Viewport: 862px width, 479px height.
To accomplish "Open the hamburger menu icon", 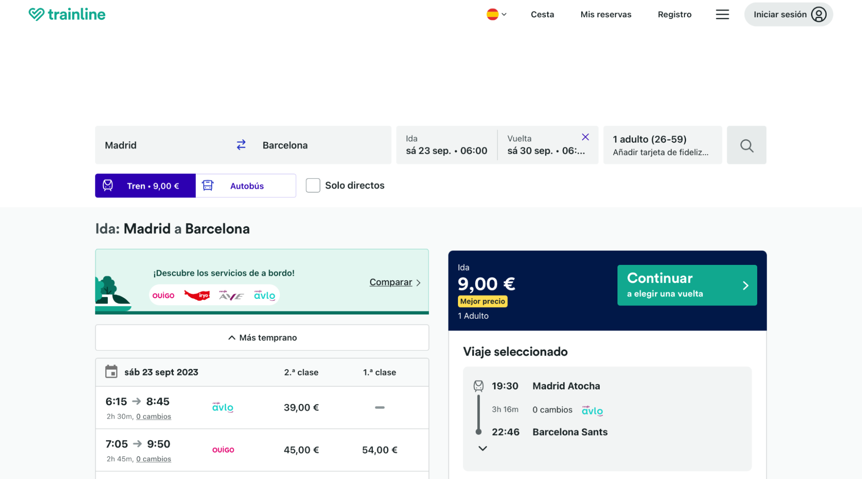I will pyautogui.click(x=722, y=14).
